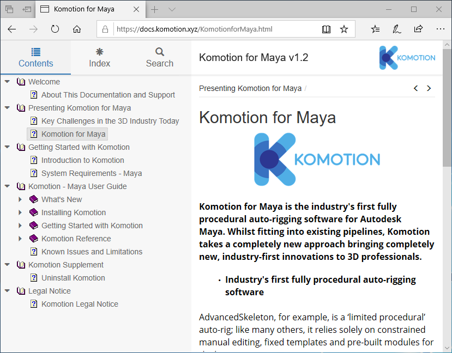Click the site lock icon
This screenshot has height=353, width=452.
pos(105,29)
